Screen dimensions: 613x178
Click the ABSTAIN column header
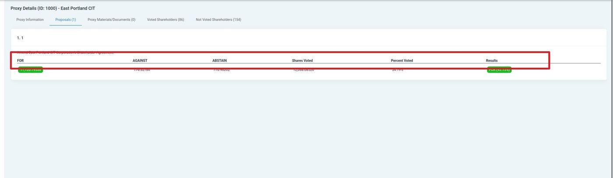[219, 60]
